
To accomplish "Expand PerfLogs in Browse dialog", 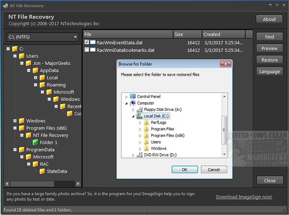I will click(x=140, y=123).
